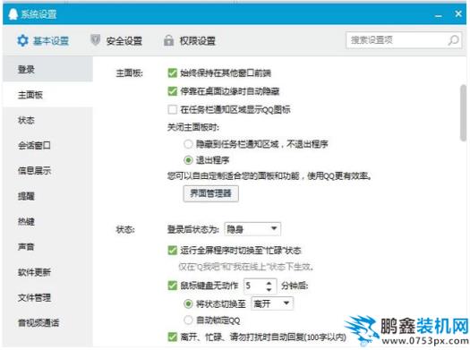Viewport: 470px width, 350px height.
Task: Open the 登录后状态为 dropdown showing 隐身
Action: [252, 229]
